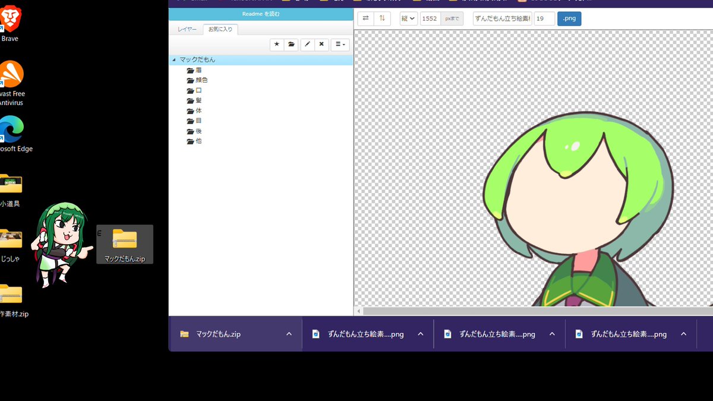Select the マックだもん root tree row
Screen dimensions: 713x401
(x=261, y=60)
